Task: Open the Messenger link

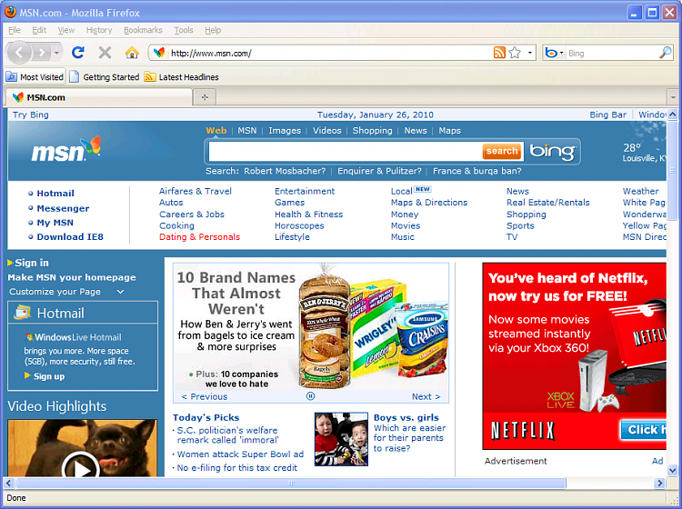Action: click(63, 208)
